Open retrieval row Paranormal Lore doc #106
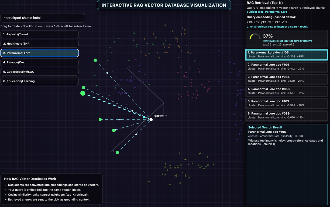The width and height of the screenshot is (330, 207). point(287,54)
